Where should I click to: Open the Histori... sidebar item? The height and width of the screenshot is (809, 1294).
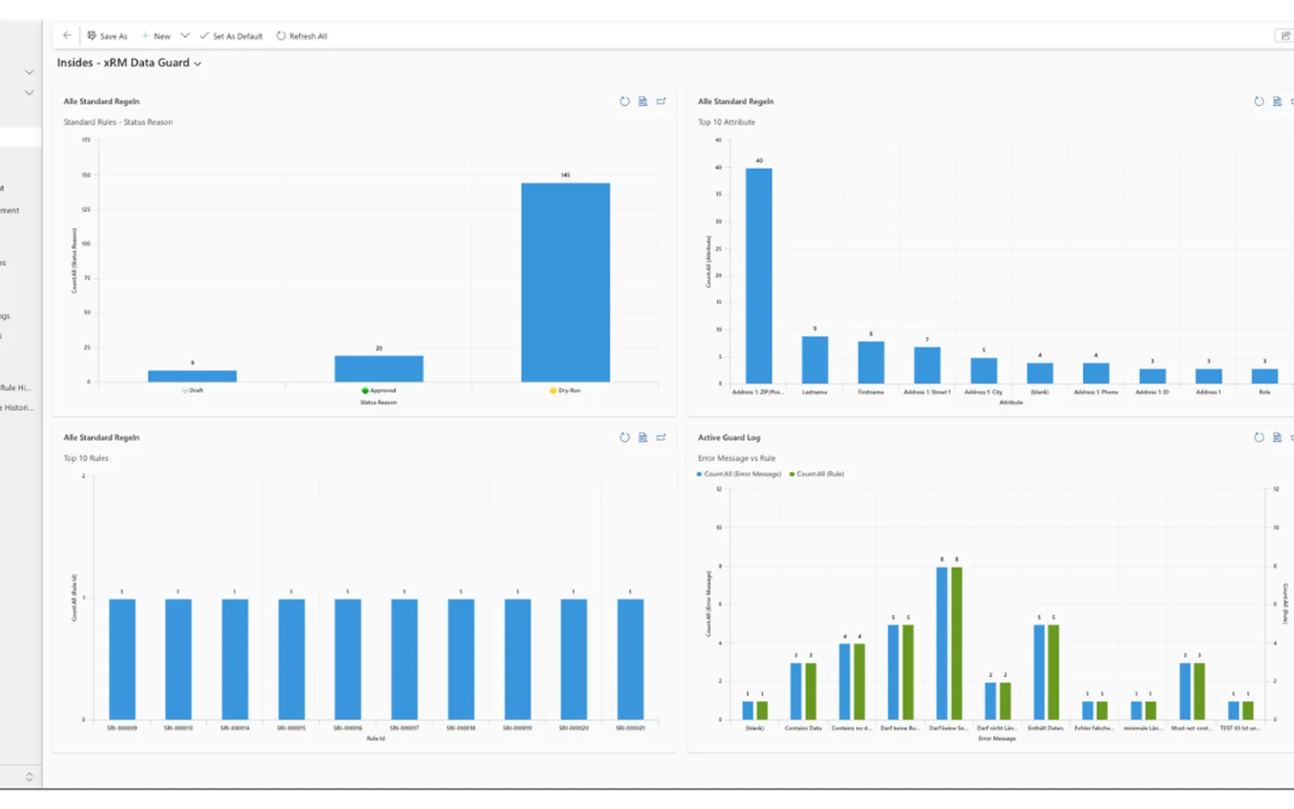(17, 408)
